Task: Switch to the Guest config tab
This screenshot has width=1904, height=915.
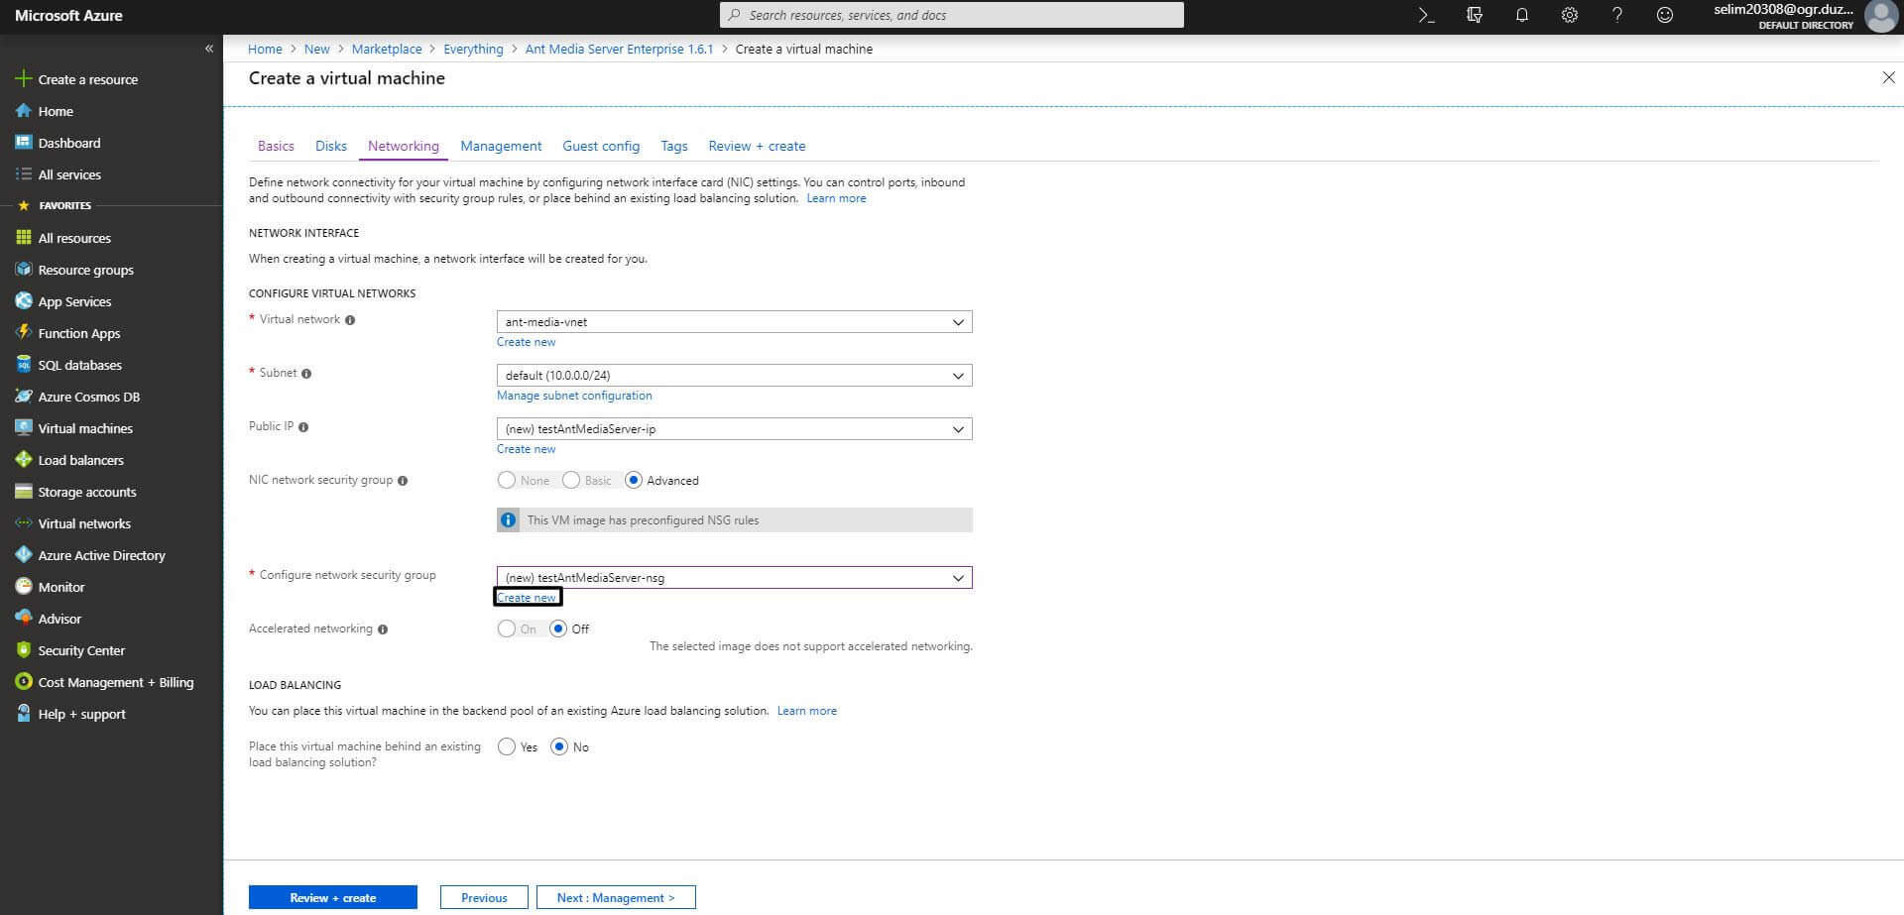Action: pyautogui.click(x=601, y=146)
